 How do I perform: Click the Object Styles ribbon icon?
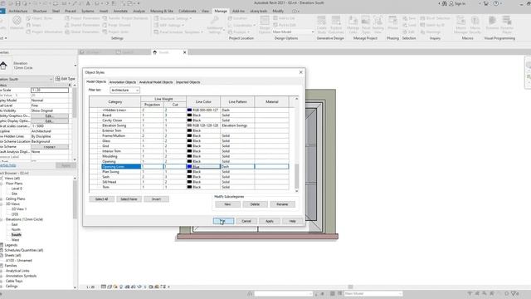pyautogui.click(x=28, y=18)
